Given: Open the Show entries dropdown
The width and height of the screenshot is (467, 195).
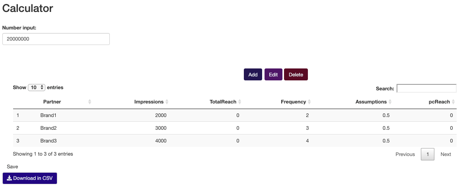Looking at the screenshot, I should [x=37, y=88].
